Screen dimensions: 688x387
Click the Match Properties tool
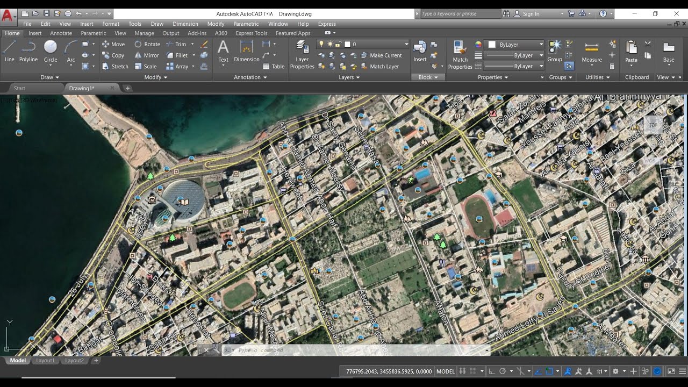point(460,55)
